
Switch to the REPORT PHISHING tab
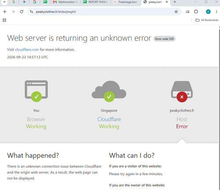(x=95, y=2)
